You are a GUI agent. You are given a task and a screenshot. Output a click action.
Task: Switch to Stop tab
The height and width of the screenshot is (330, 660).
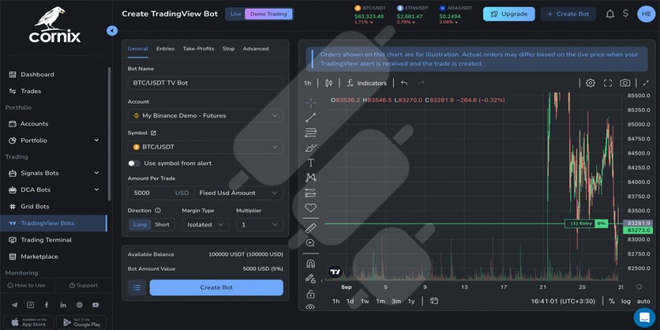229,49
